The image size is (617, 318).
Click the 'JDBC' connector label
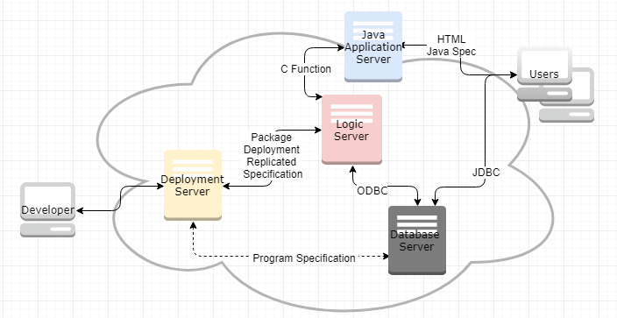coord(486,173)
